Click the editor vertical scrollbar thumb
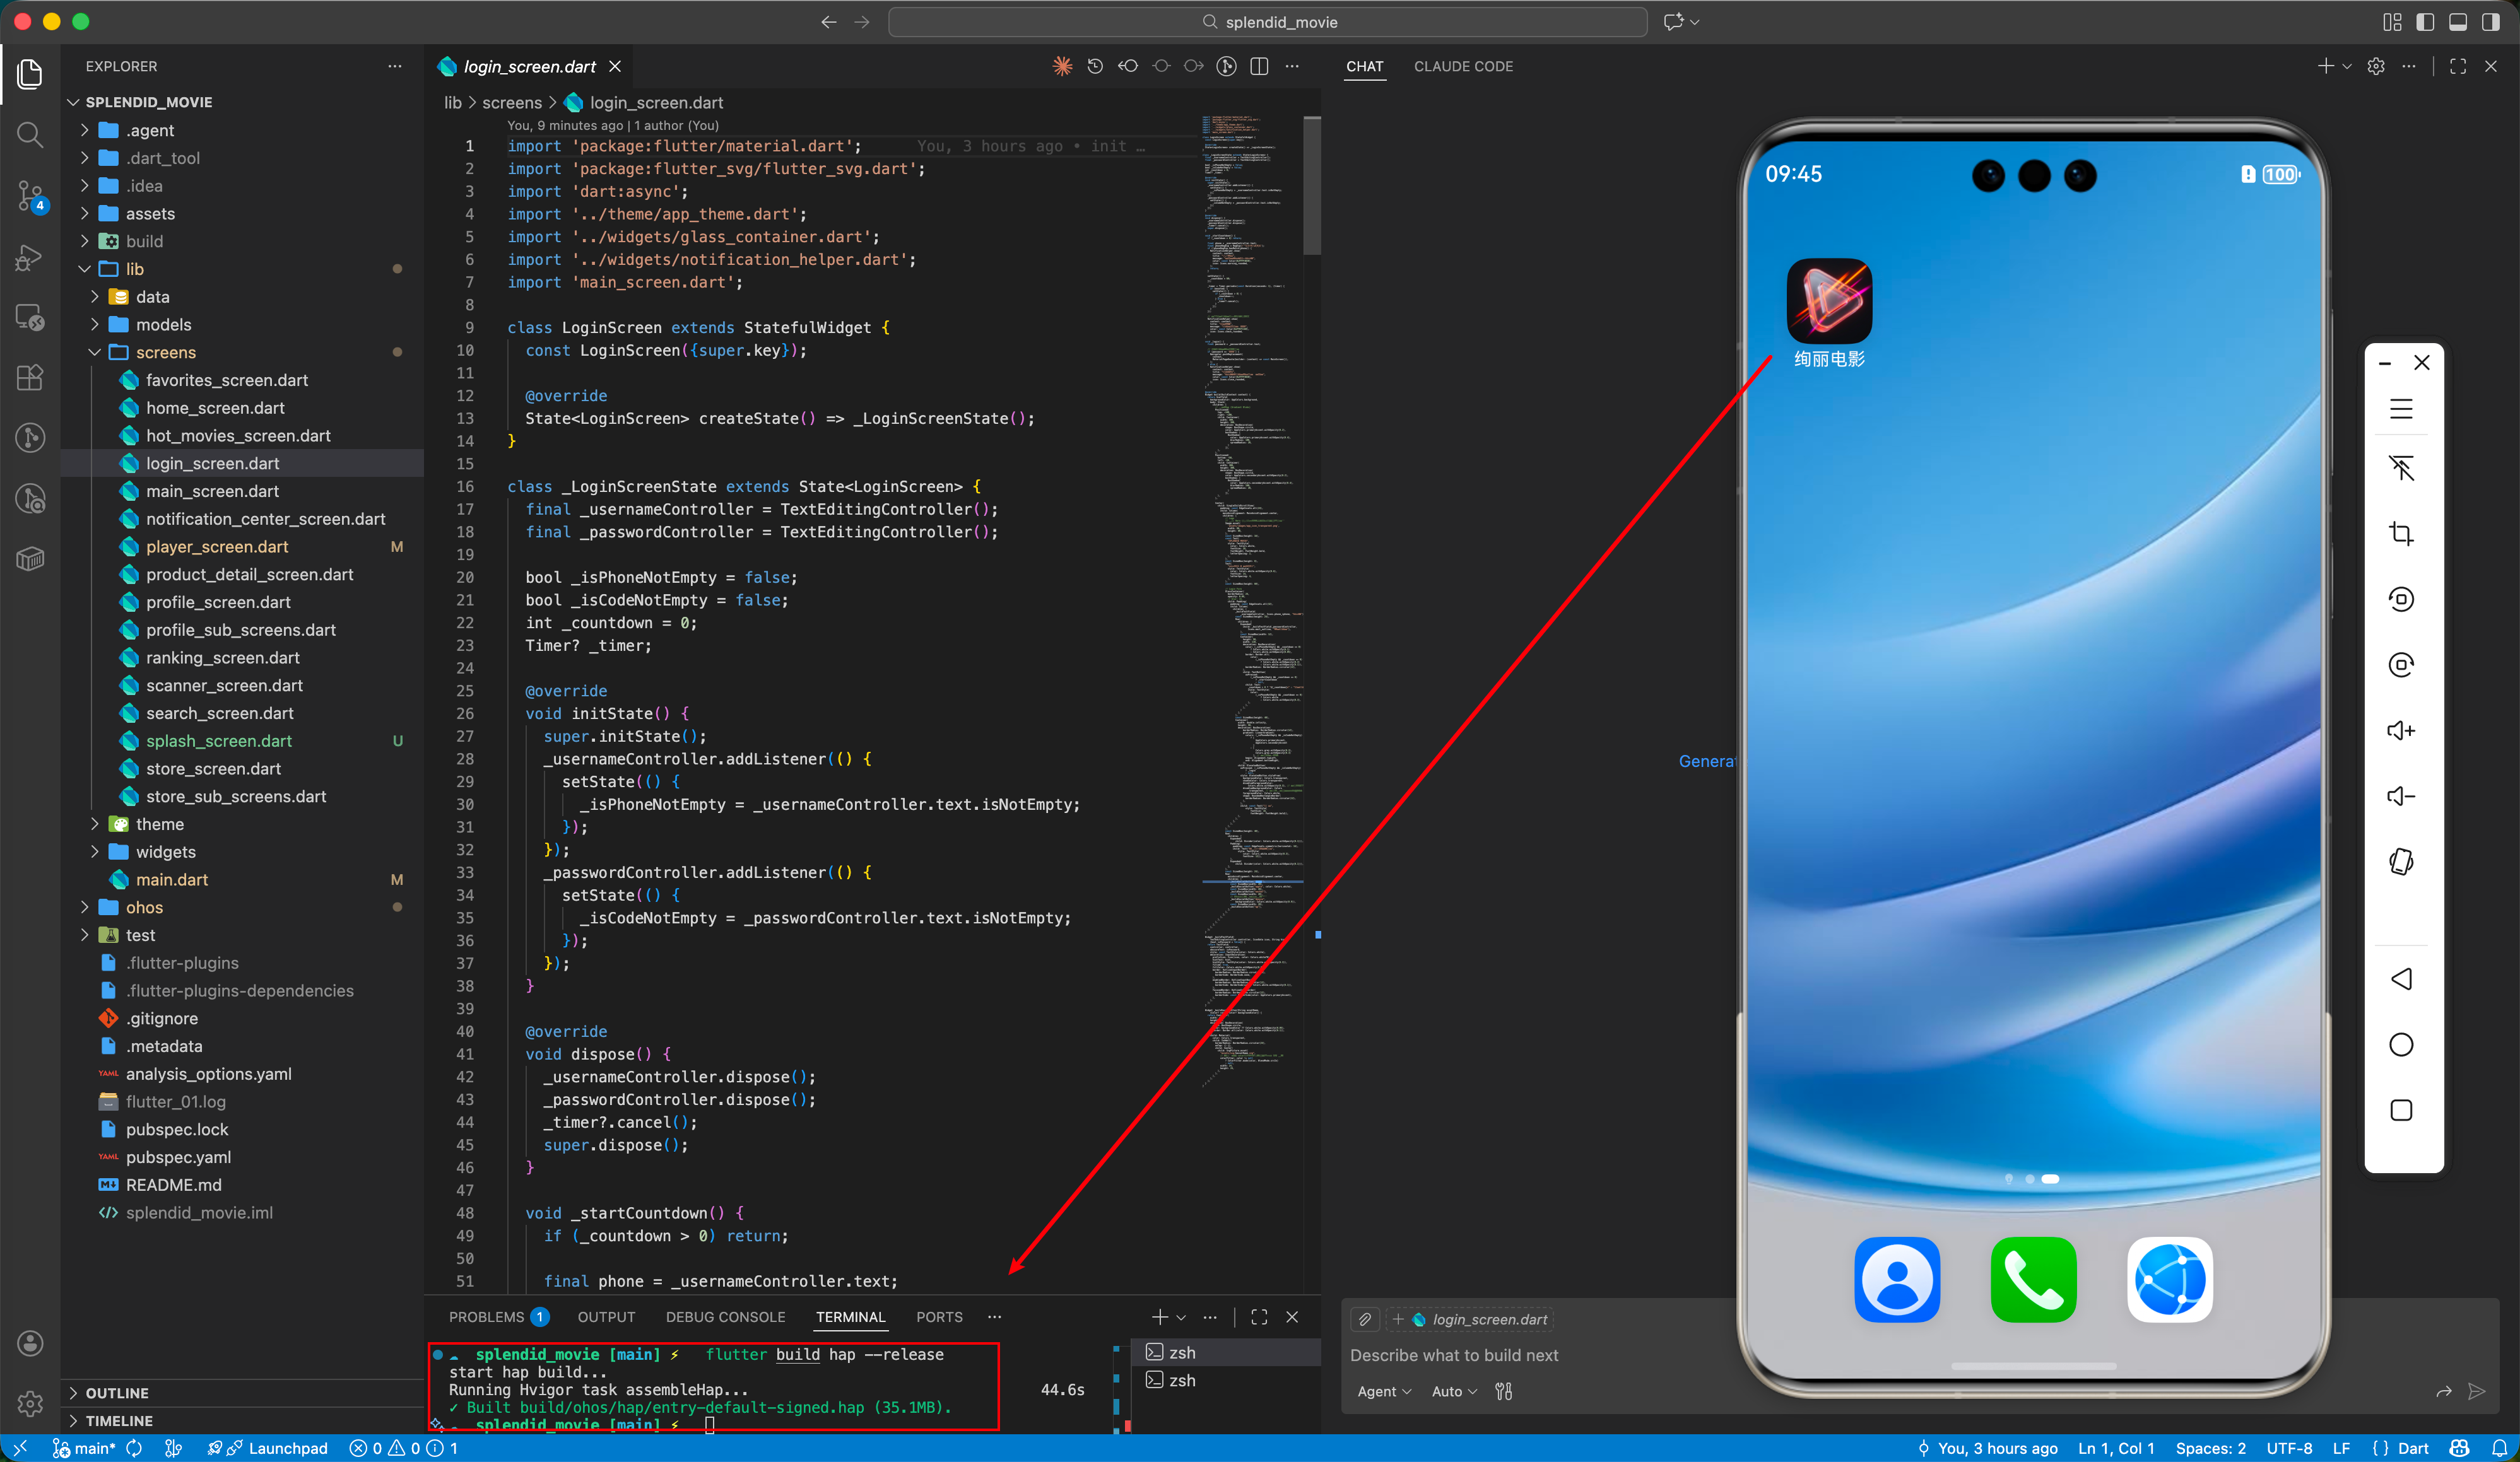 [x=1312, y=185]
